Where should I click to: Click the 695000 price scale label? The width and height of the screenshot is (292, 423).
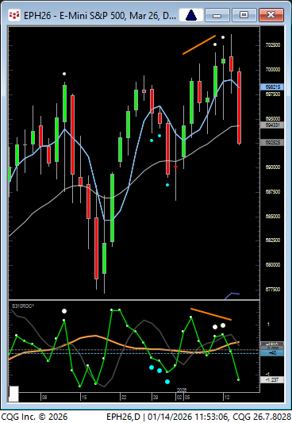(273, 119)
